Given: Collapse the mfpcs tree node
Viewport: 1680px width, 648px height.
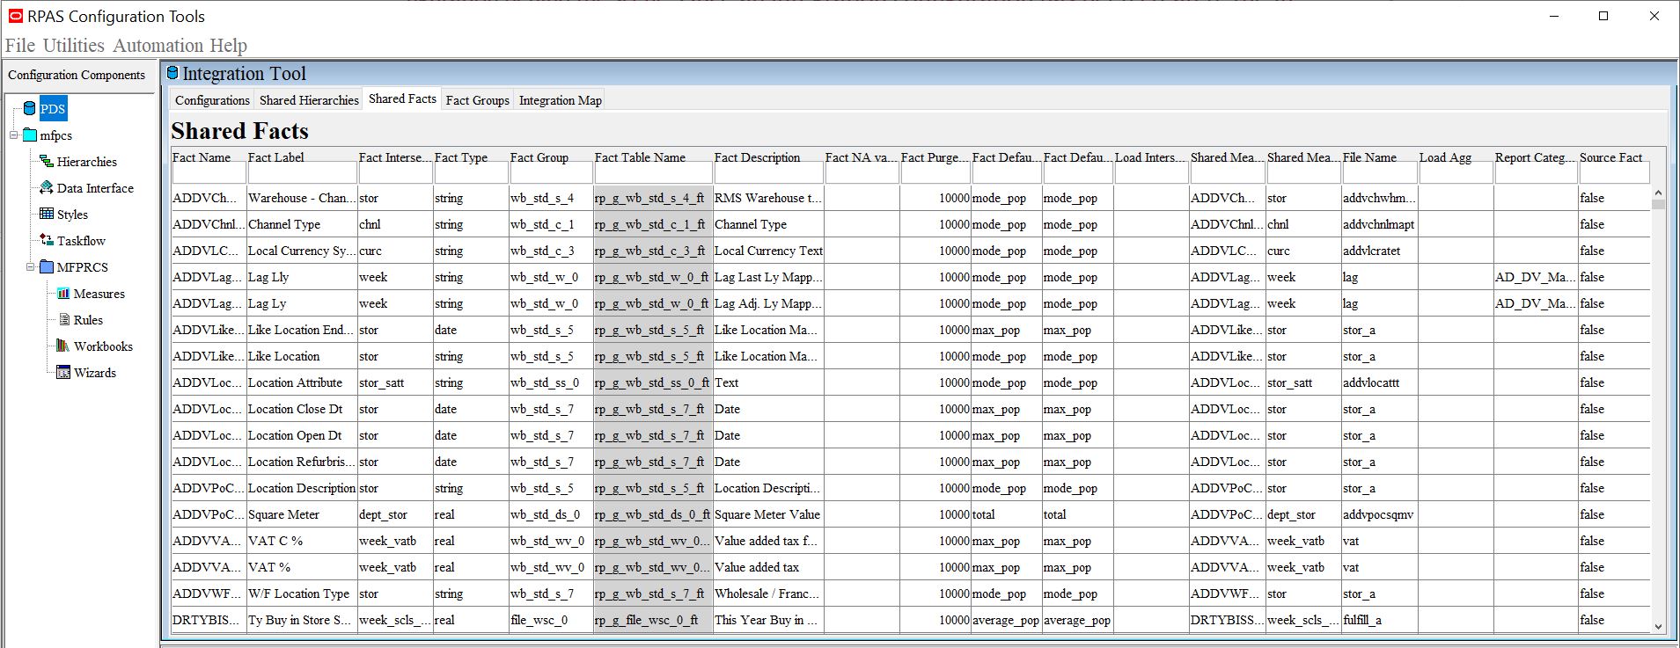Looking at the screenshot, I should click(x=14, y=135).
